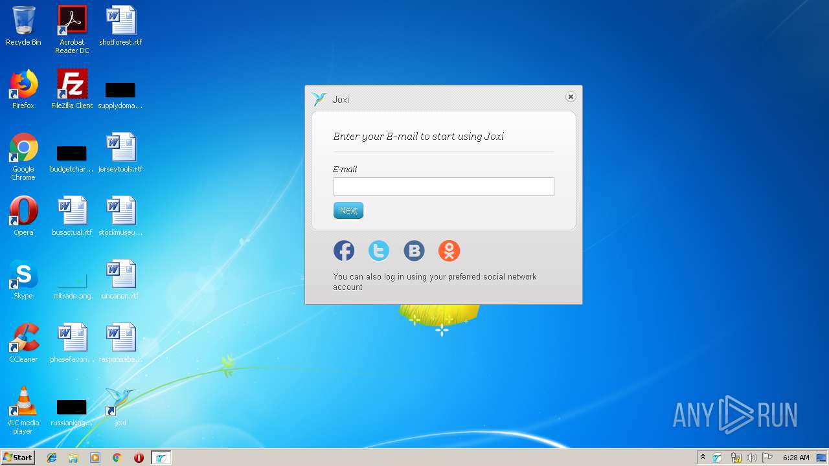The image size is (829, 466).
Task: Select the phasefavori... file icon
Action: [72, 343]
